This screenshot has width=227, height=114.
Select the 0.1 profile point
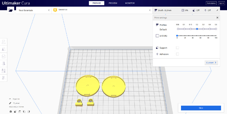point(184,29)
